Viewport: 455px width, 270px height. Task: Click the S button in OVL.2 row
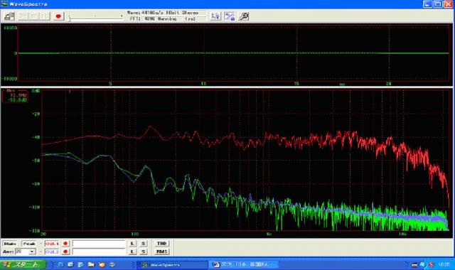(x=144, y=252)
